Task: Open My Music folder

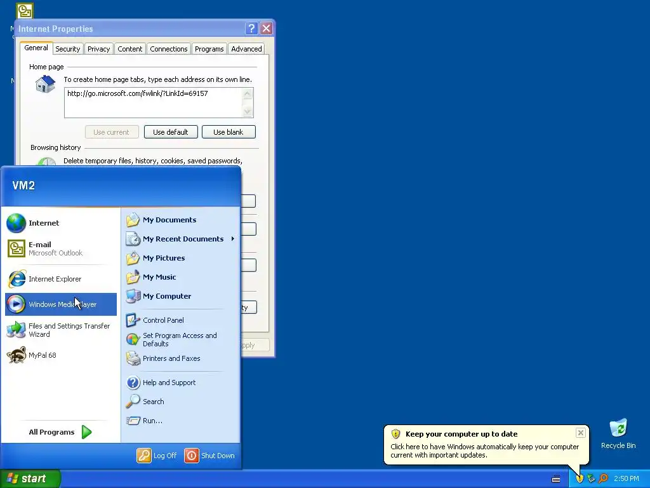Action: coord(180,277)
